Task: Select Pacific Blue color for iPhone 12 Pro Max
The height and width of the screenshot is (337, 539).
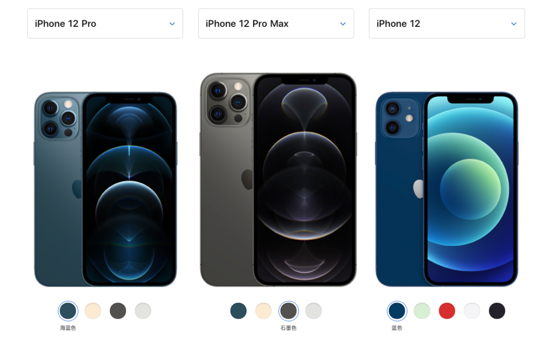Action: click(x=239, y=311)
